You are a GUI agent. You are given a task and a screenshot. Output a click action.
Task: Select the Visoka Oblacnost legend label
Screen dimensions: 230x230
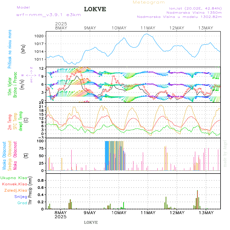[4, 156]
